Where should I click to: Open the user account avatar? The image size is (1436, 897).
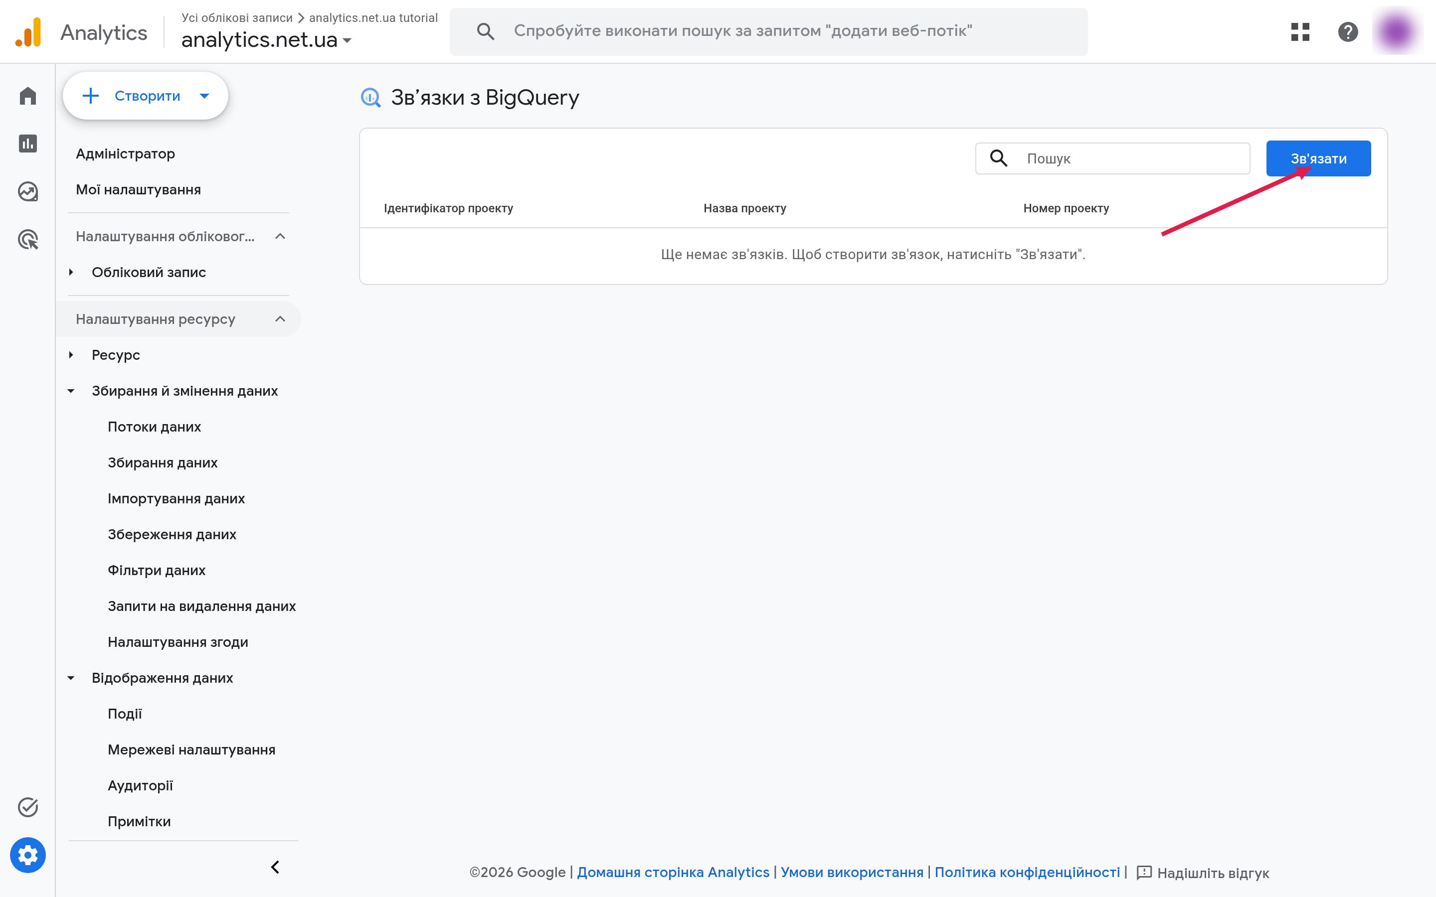(1397, 32)
